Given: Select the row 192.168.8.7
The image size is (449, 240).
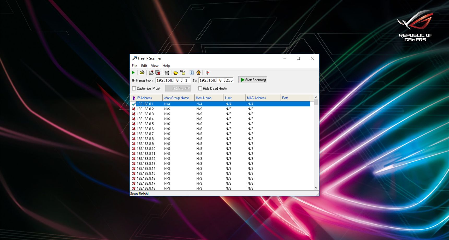Looking at the screenshot, I should 220,134.
